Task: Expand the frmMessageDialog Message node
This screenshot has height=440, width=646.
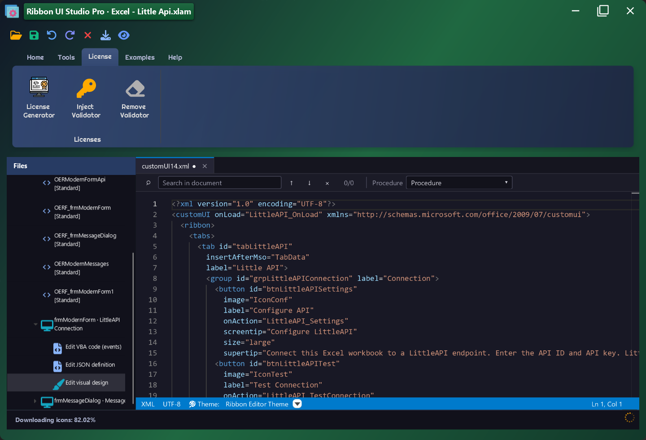Action: coord(35,401)
